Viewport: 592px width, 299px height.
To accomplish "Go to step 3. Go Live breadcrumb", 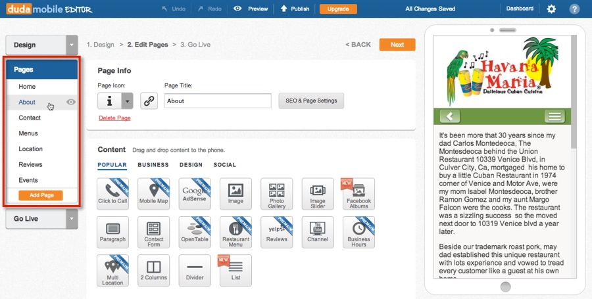I will [195, 45].
